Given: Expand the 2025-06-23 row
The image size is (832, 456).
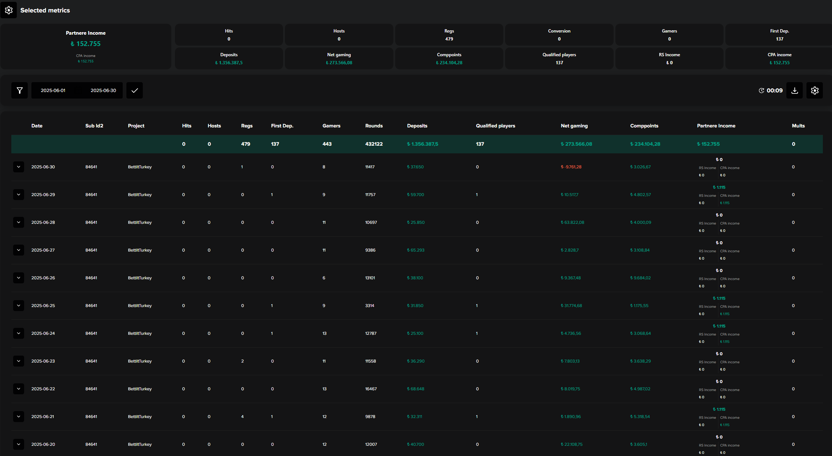Looking at the screenshot, I should 19,361.
